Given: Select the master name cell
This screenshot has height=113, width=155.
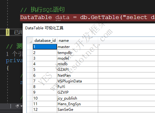Looking at the screenshot, I should tap(77, 47).
